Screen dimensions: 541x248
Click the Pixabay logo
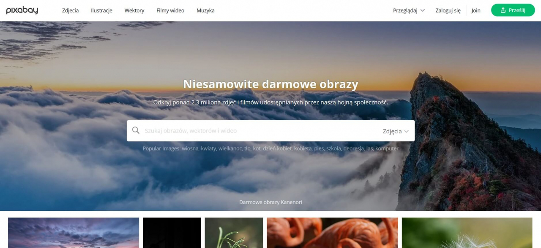pos(22,11)
